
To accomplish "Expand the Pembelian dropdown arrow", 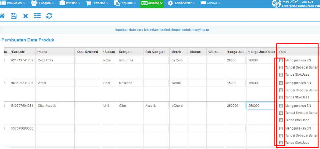I will coord(108,3).
